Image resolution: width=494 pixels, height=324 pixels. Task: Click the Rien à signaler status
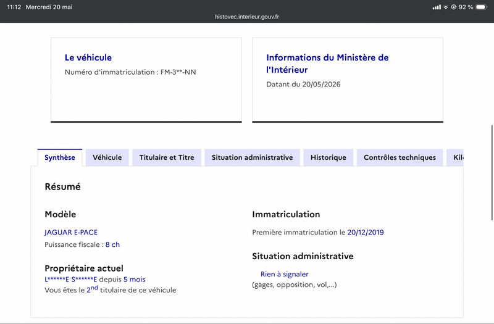coord(284,274)
